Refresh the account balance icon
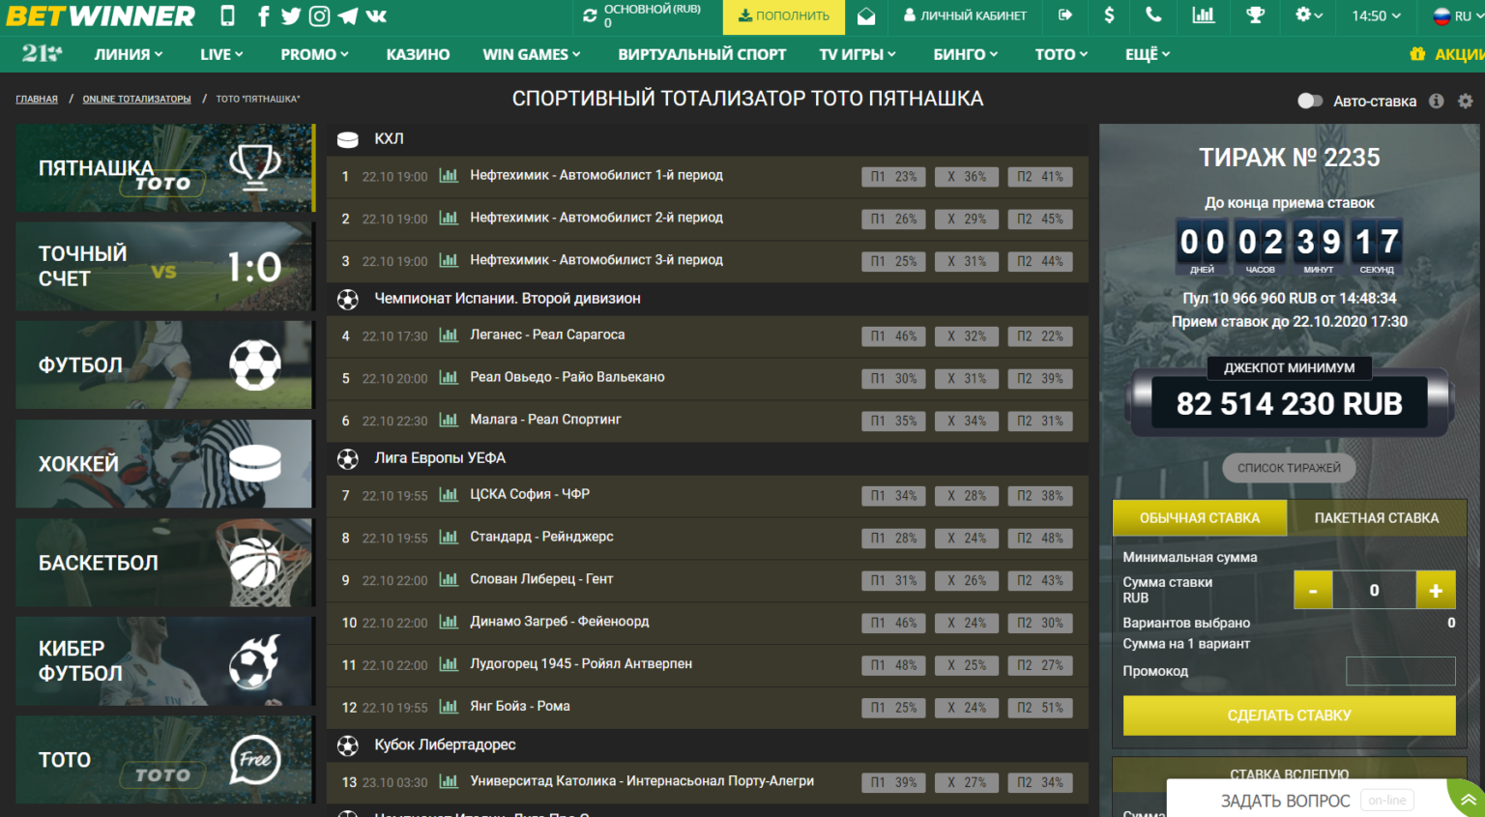The height and width of the screenshot is (817, 1485). [x=590, y=15]
